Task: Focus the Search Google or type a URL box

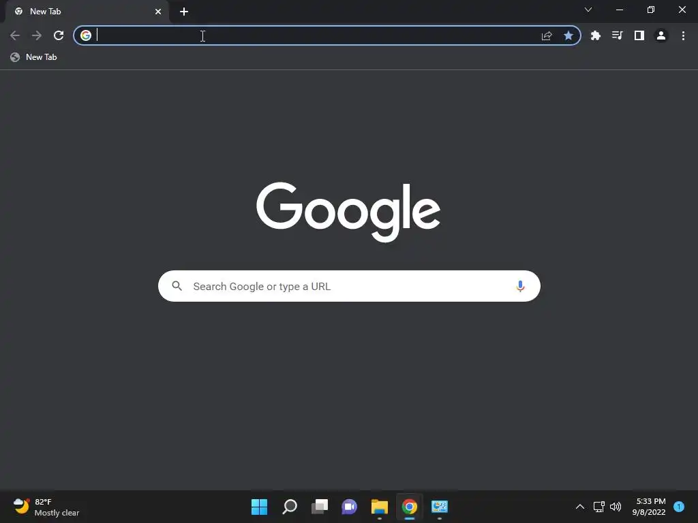Action: coord(349,286)
